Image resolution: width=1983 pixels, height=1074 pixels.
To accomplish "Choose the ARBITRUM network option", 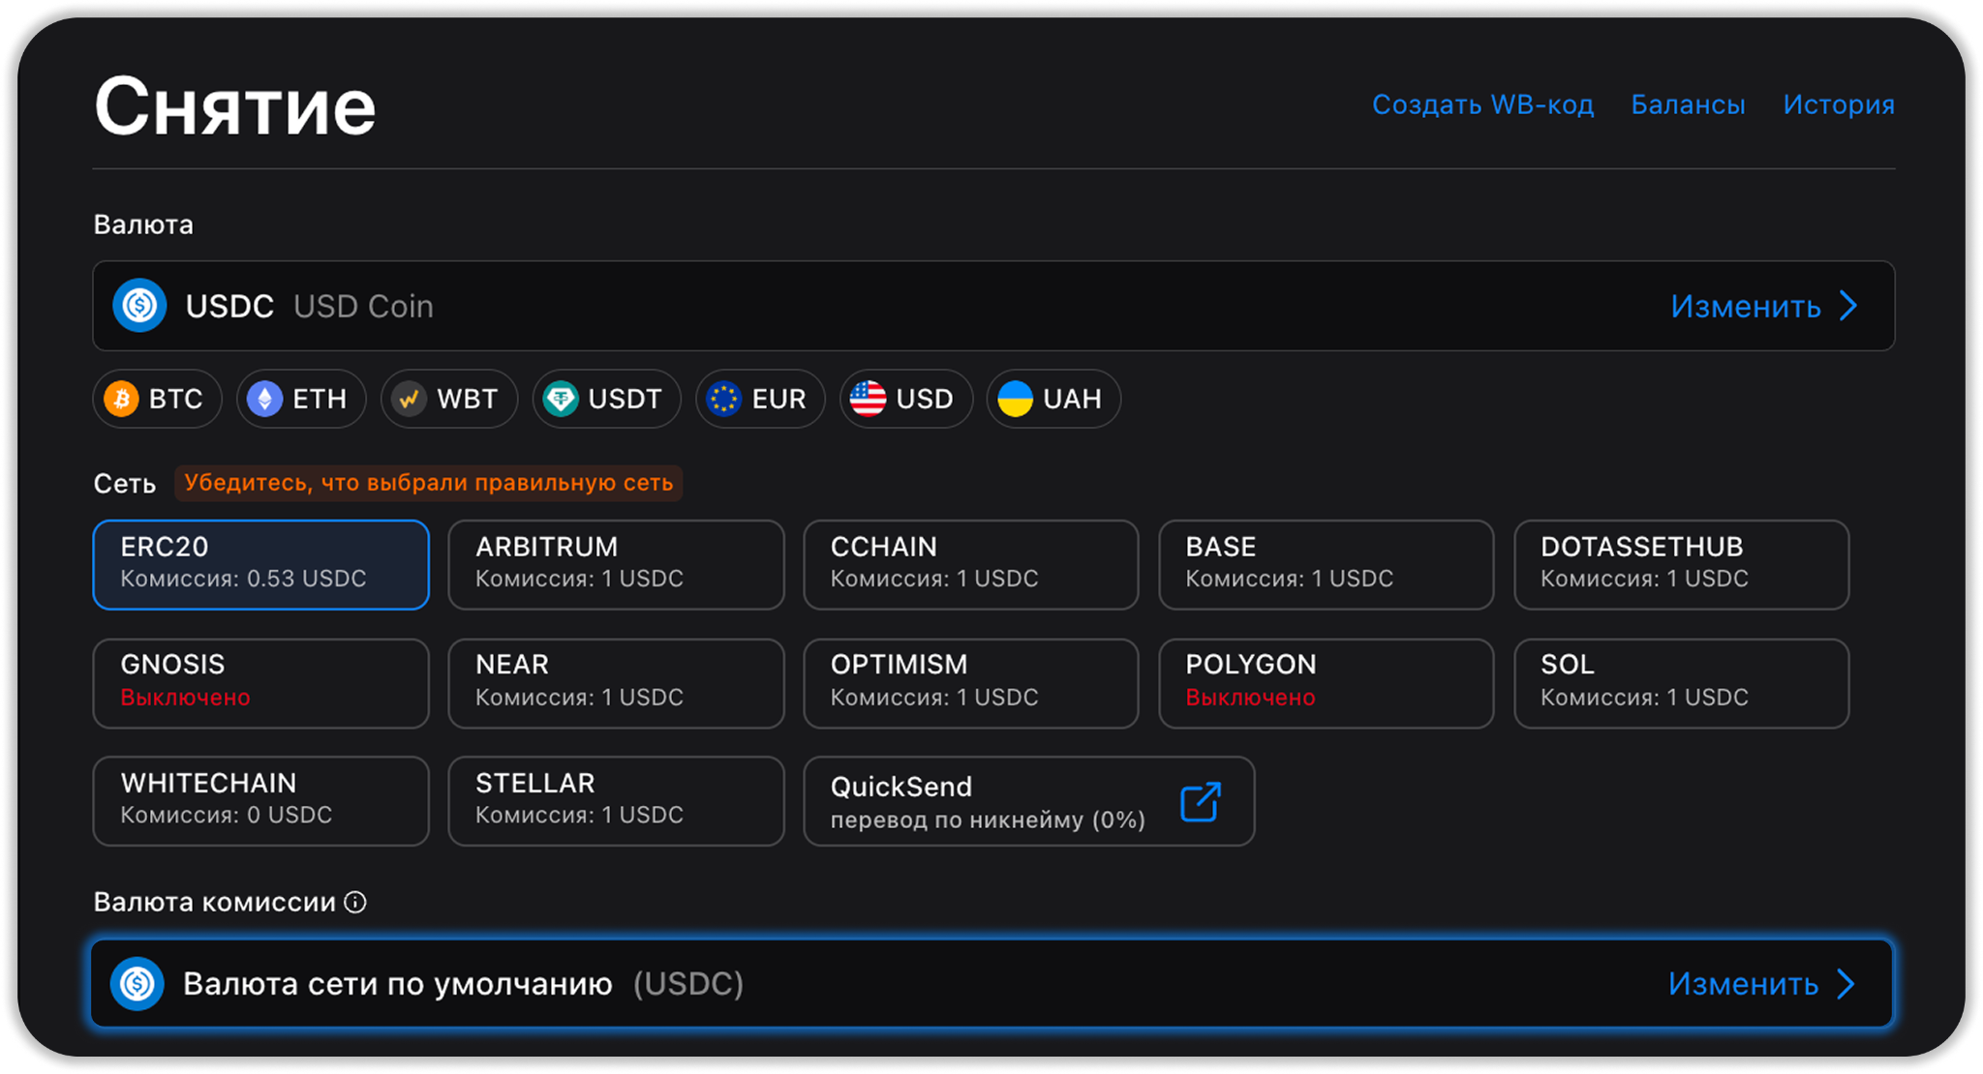I will (616, 565).
